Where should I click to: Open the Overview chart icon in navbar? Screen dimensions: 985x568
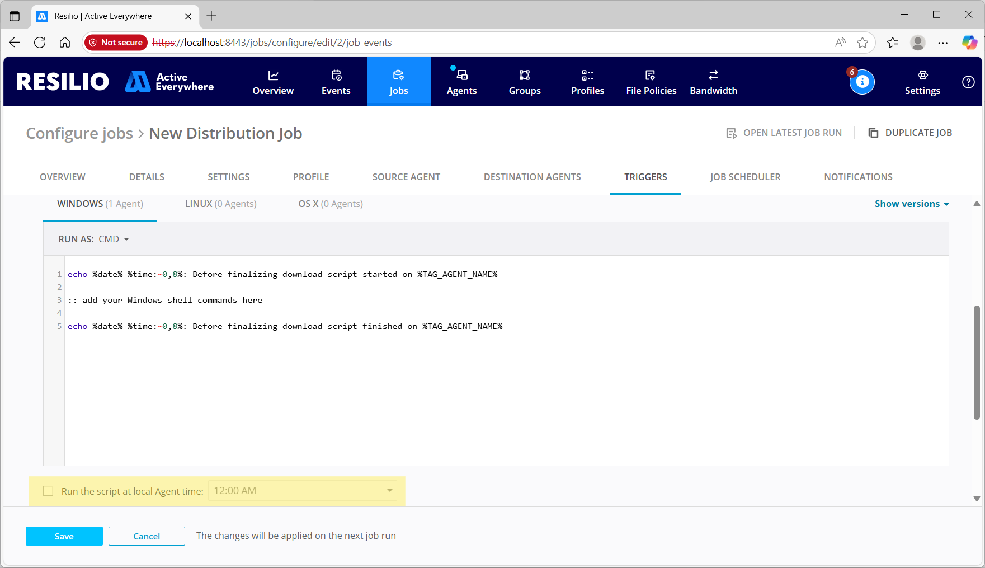click(x=273, y=76)
